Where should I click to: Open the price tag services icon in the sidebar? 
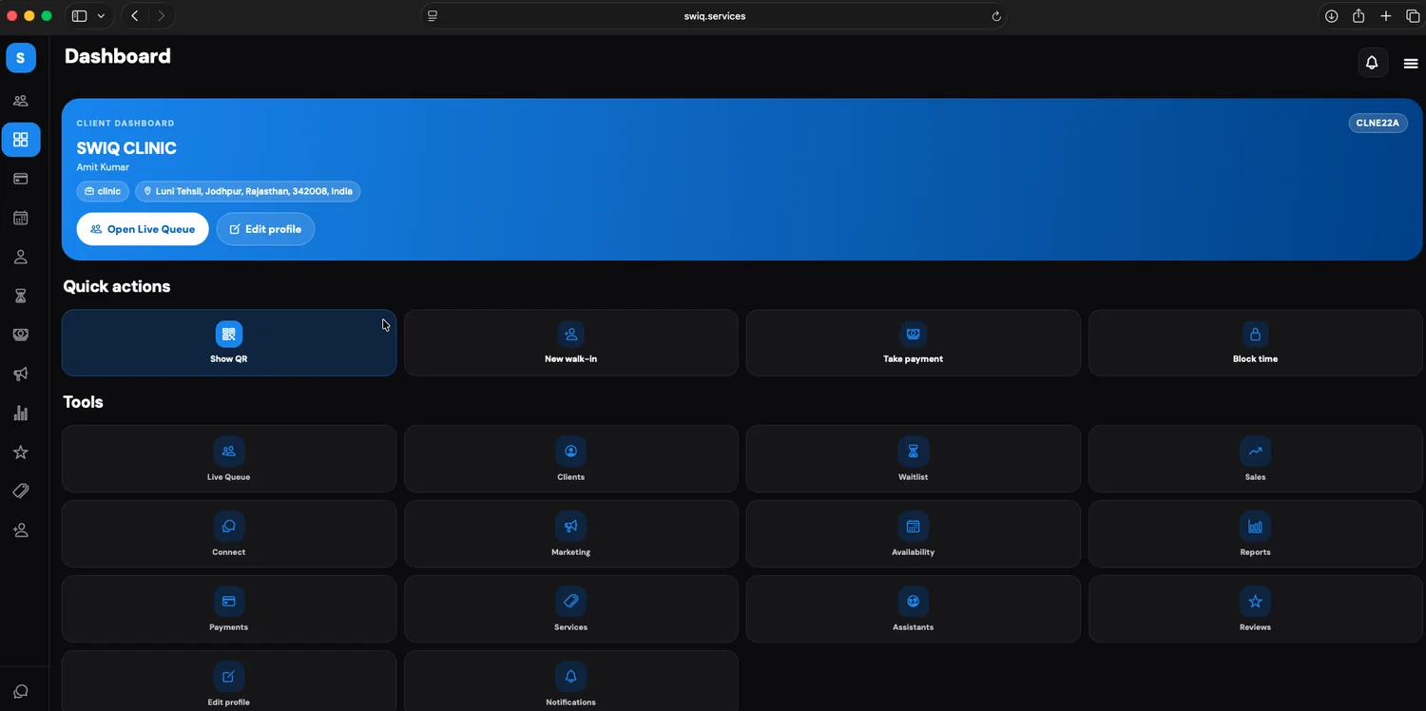(x=21, y=491)
